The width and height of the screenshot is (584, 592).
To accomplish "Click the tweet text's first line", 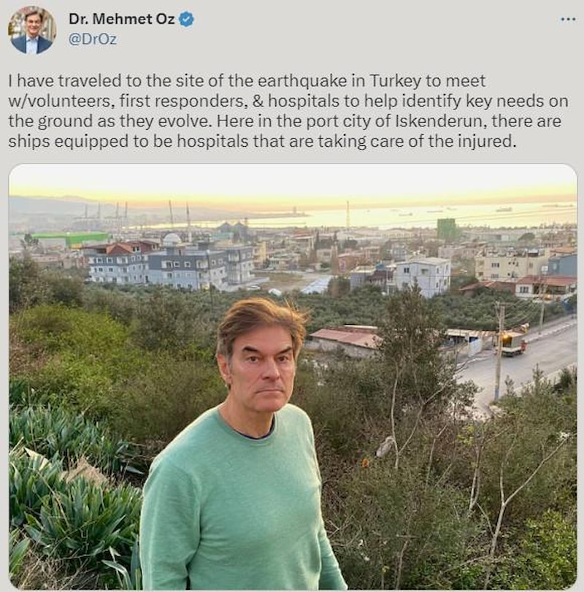I will (x=247, y=81).
